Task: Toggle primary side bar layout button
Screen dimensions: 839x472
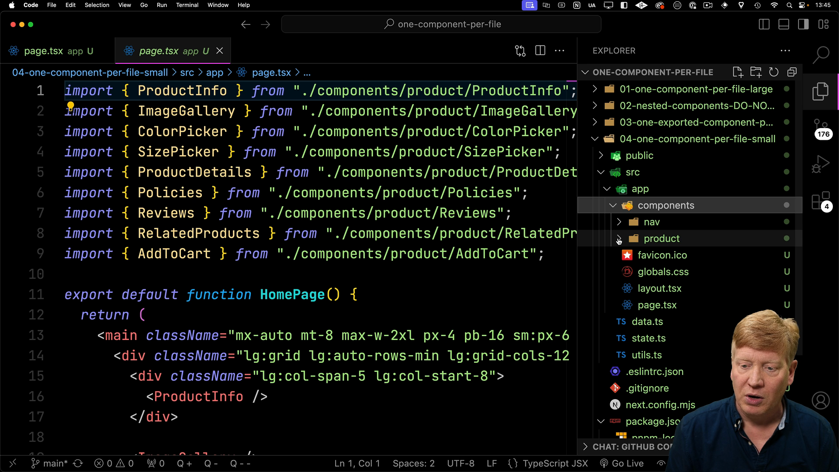Action: coord(764,24)
